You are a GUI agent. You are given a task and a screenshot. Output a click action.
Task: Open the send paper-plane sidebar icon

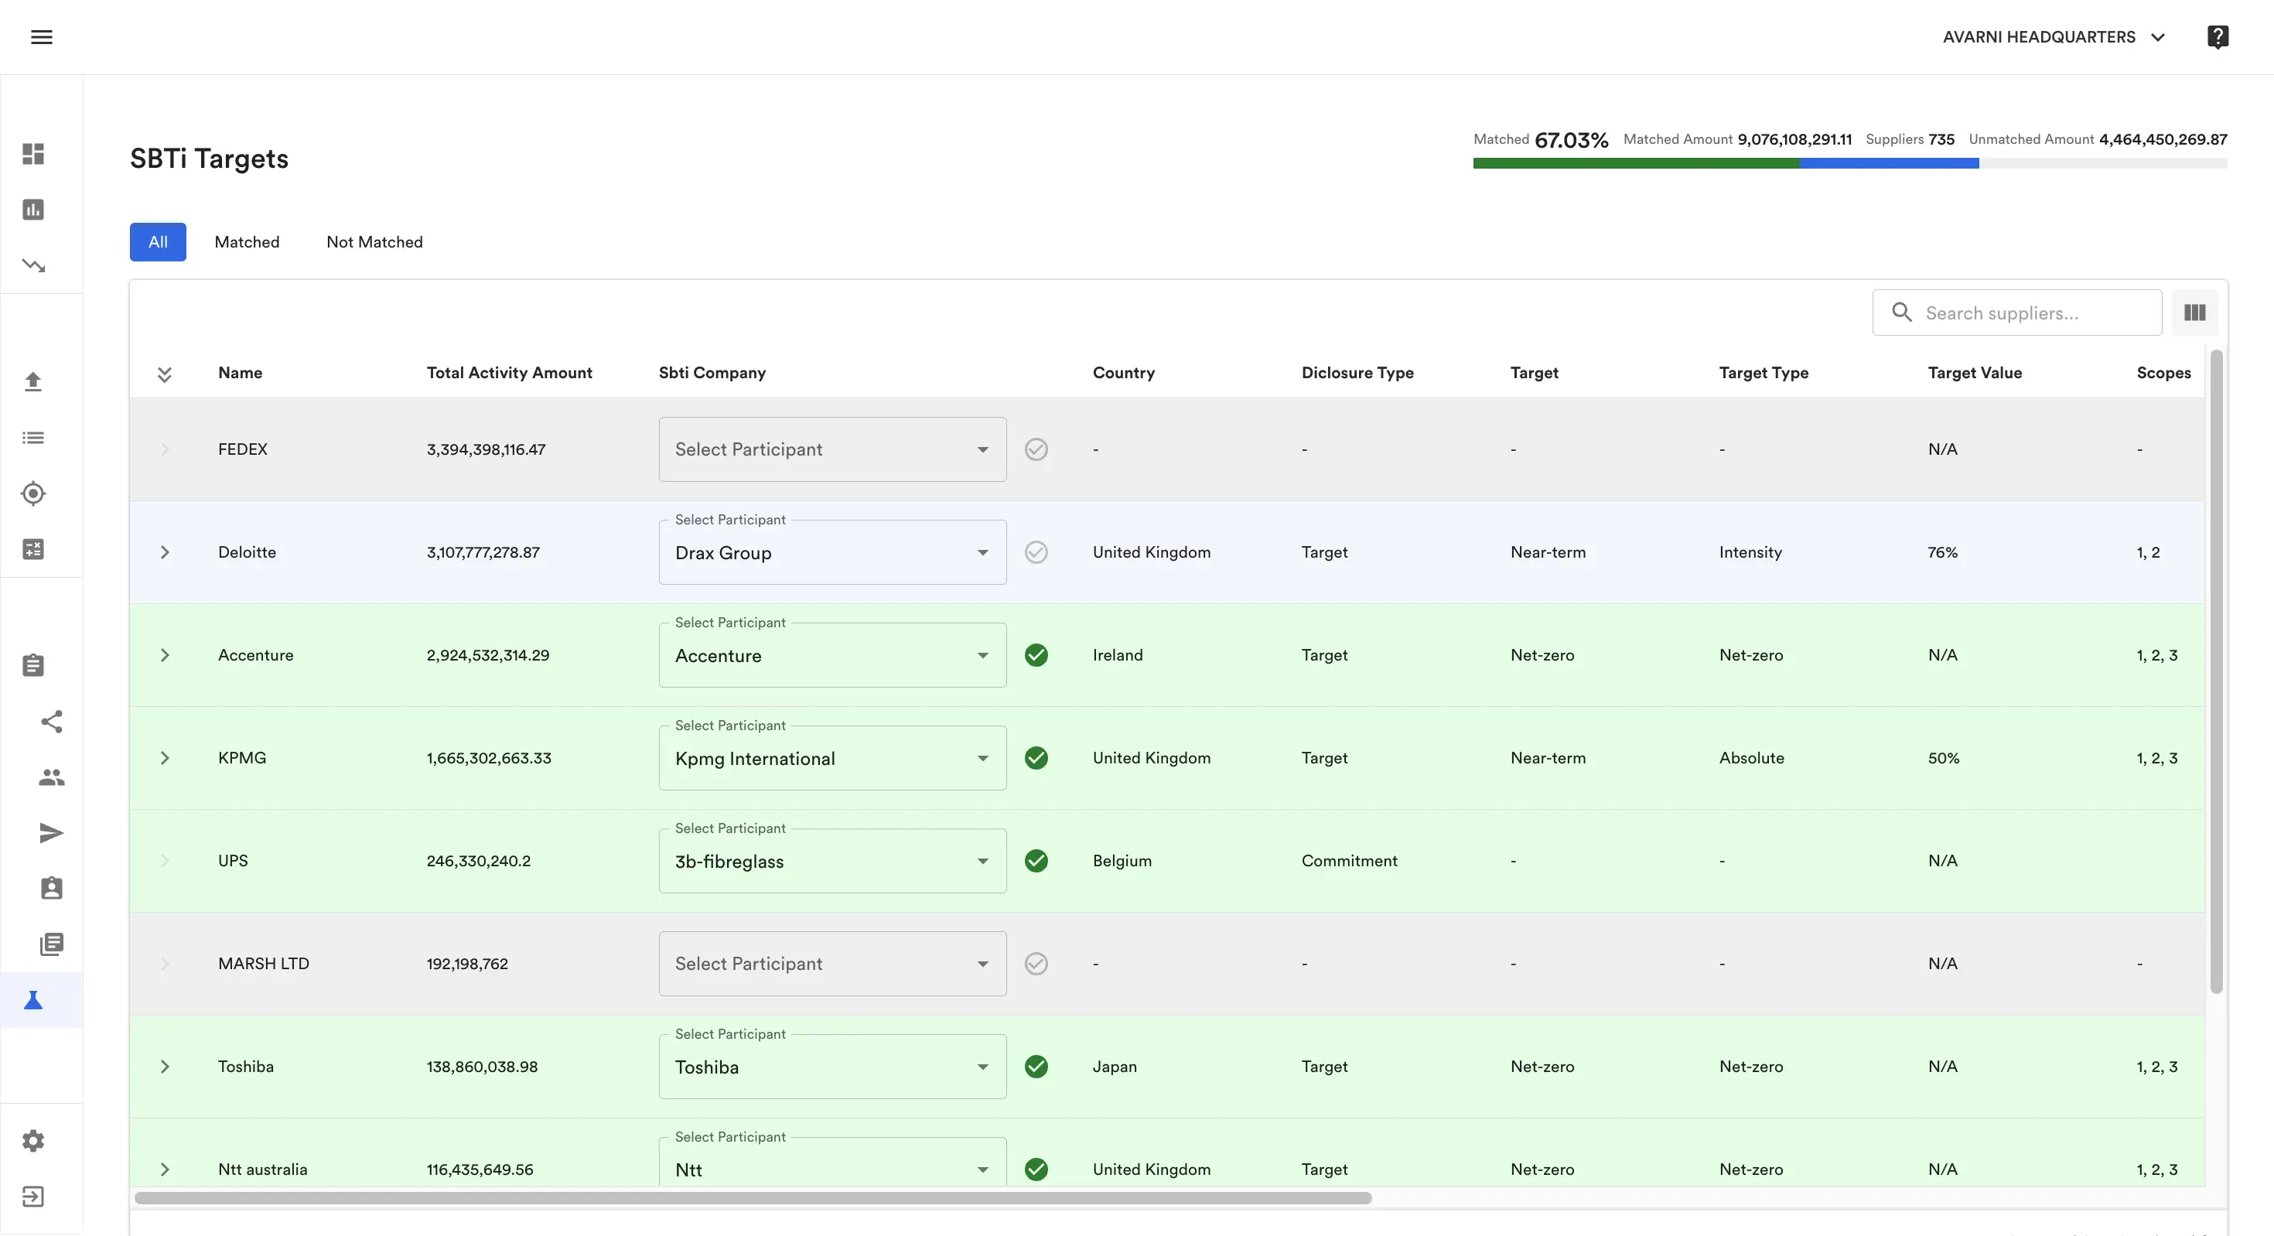pyautogui.click(x=52, y=832)
